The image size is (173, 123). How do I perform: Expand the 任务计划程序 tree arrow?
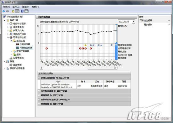click(8, 23)
